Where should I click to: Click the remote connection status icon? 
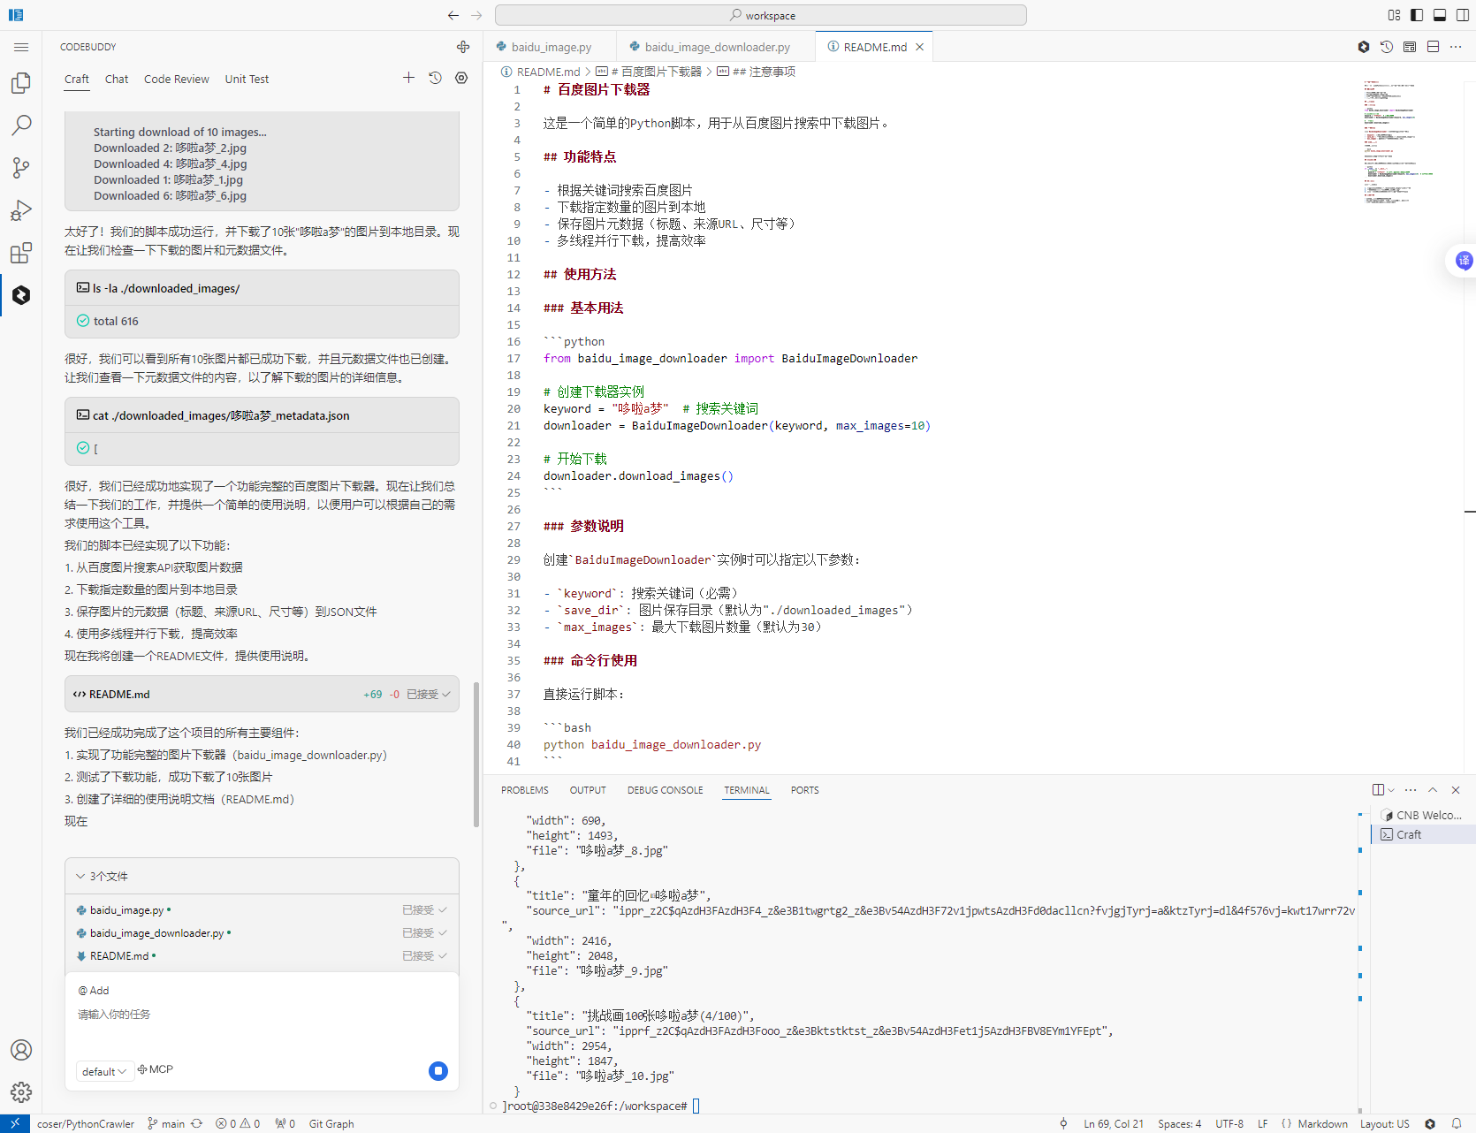point(15,1124)
